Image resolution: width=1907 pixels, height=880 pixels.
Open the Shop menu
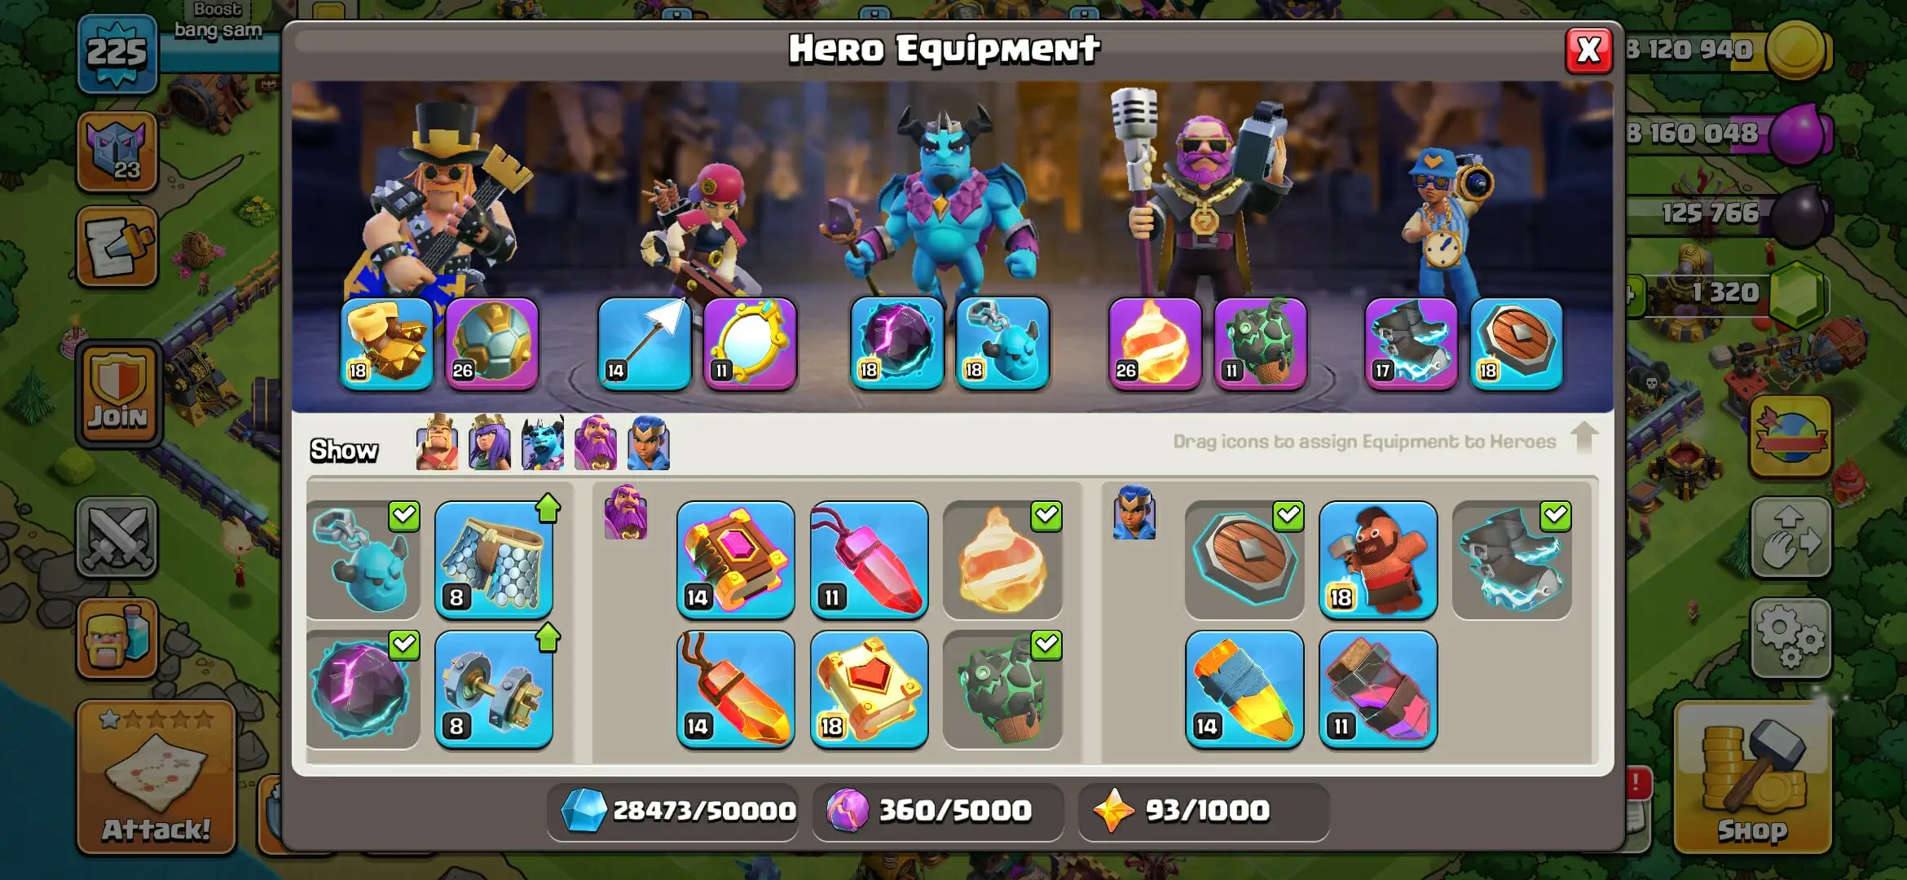point(1753,778)
